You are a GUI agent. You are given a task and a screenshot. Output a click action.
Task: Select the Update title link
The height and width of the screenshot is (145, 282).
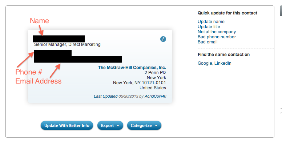point(209,27)
